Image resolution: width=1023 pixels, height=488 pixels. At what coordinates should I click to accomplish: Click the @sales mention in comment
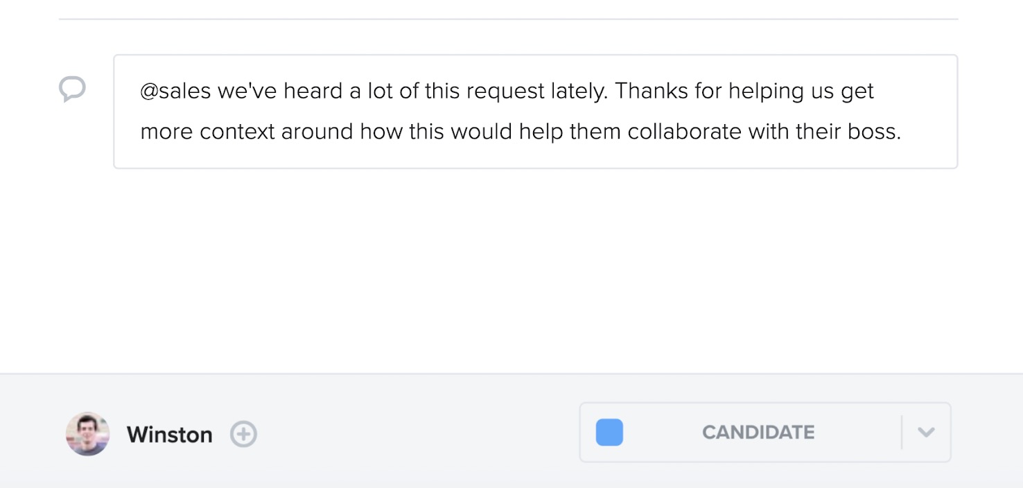pyautogui.click(x=175, y=91)
